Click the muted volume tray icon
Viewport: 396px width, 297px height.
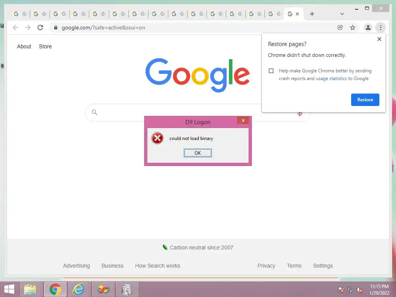360,290
